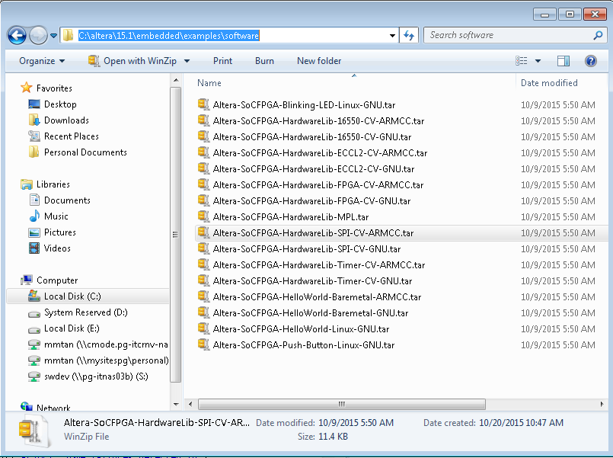Click the navigation pane scroll up arrow
Screen dimensions: 613x458
(x=176, y=80)
